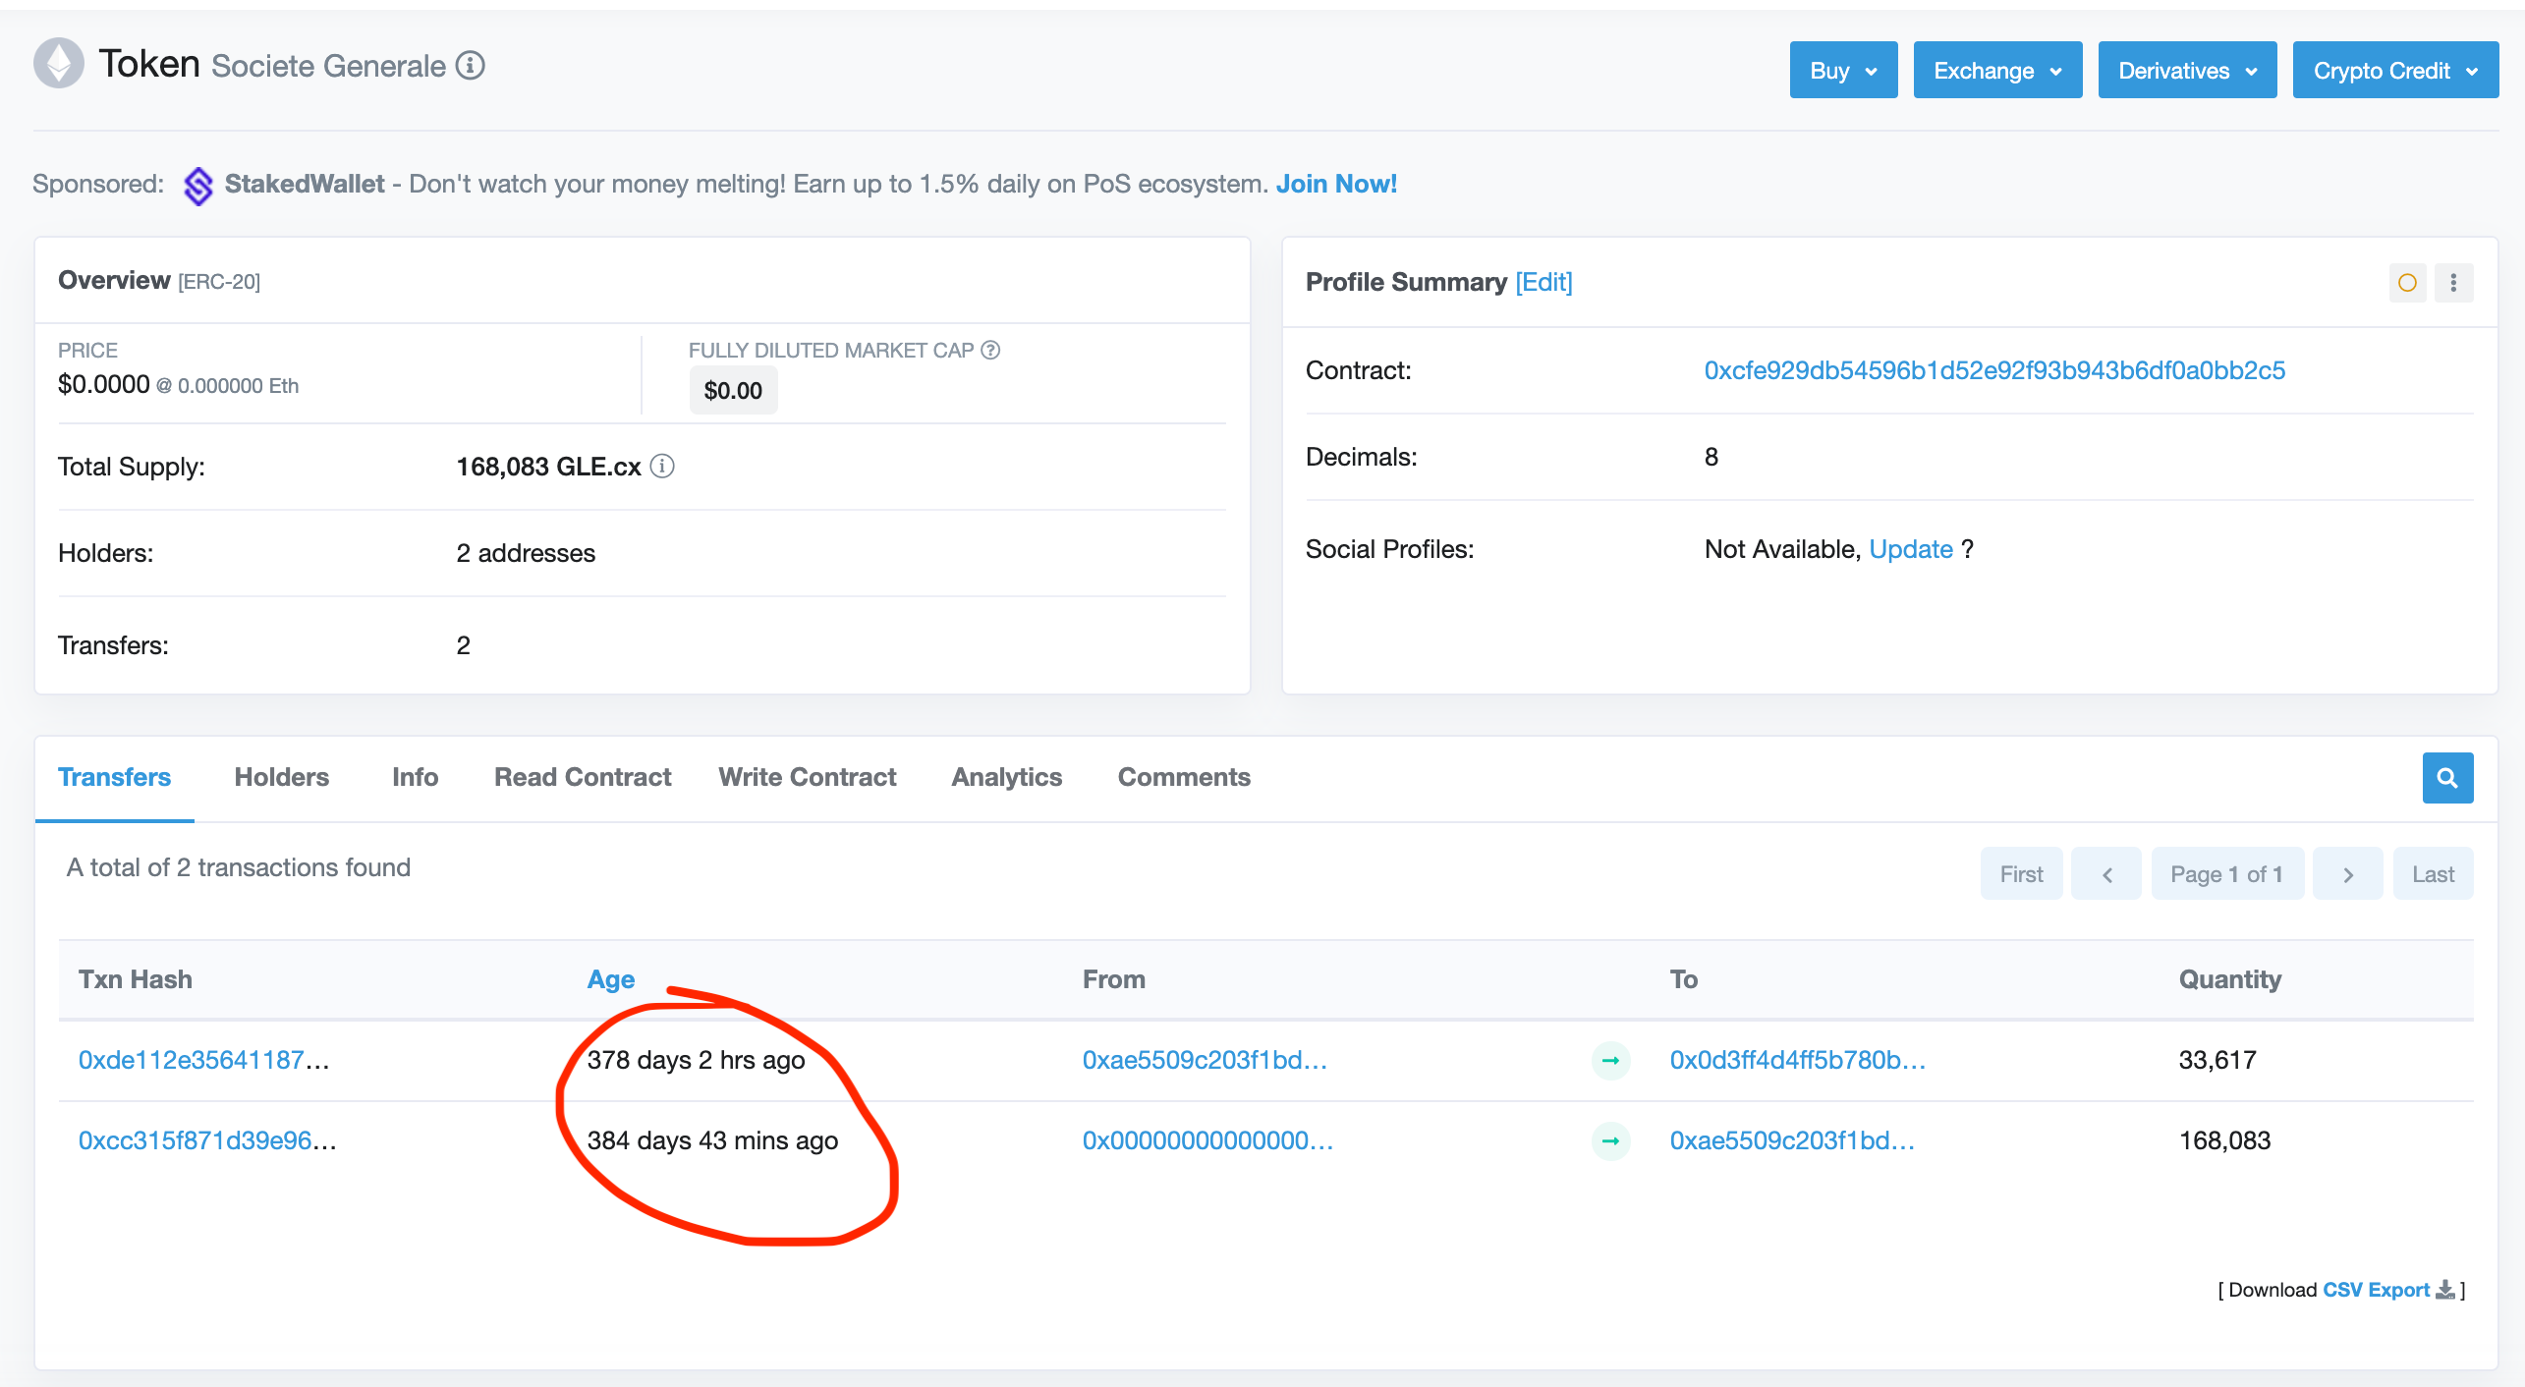Screen dimensions: 2525x1387
Task: Open the Crypto Credit dropdown
Action: tap(2395, 71)
